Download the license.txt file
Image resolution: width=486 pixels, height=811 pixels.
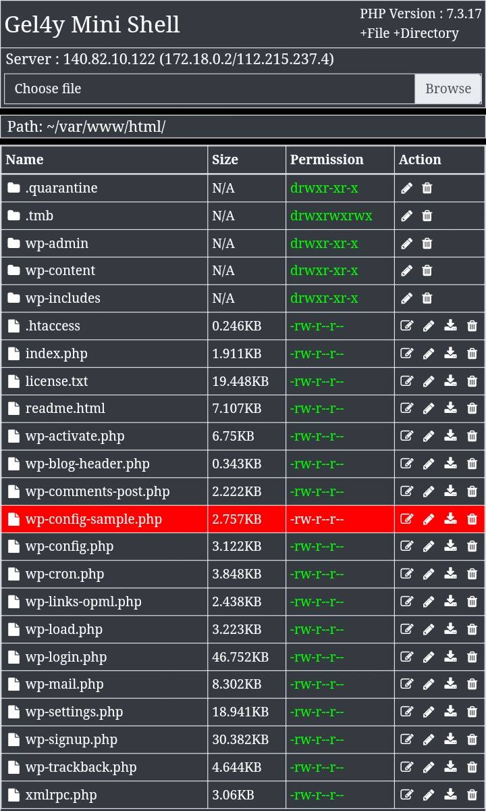coord(450,381)
